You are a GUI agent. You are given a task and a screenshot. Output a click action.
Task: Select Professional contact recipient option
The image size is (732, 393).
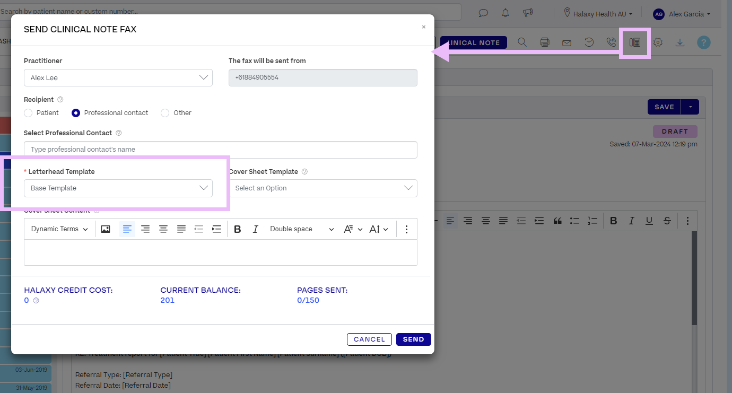[x=76, y=113]
